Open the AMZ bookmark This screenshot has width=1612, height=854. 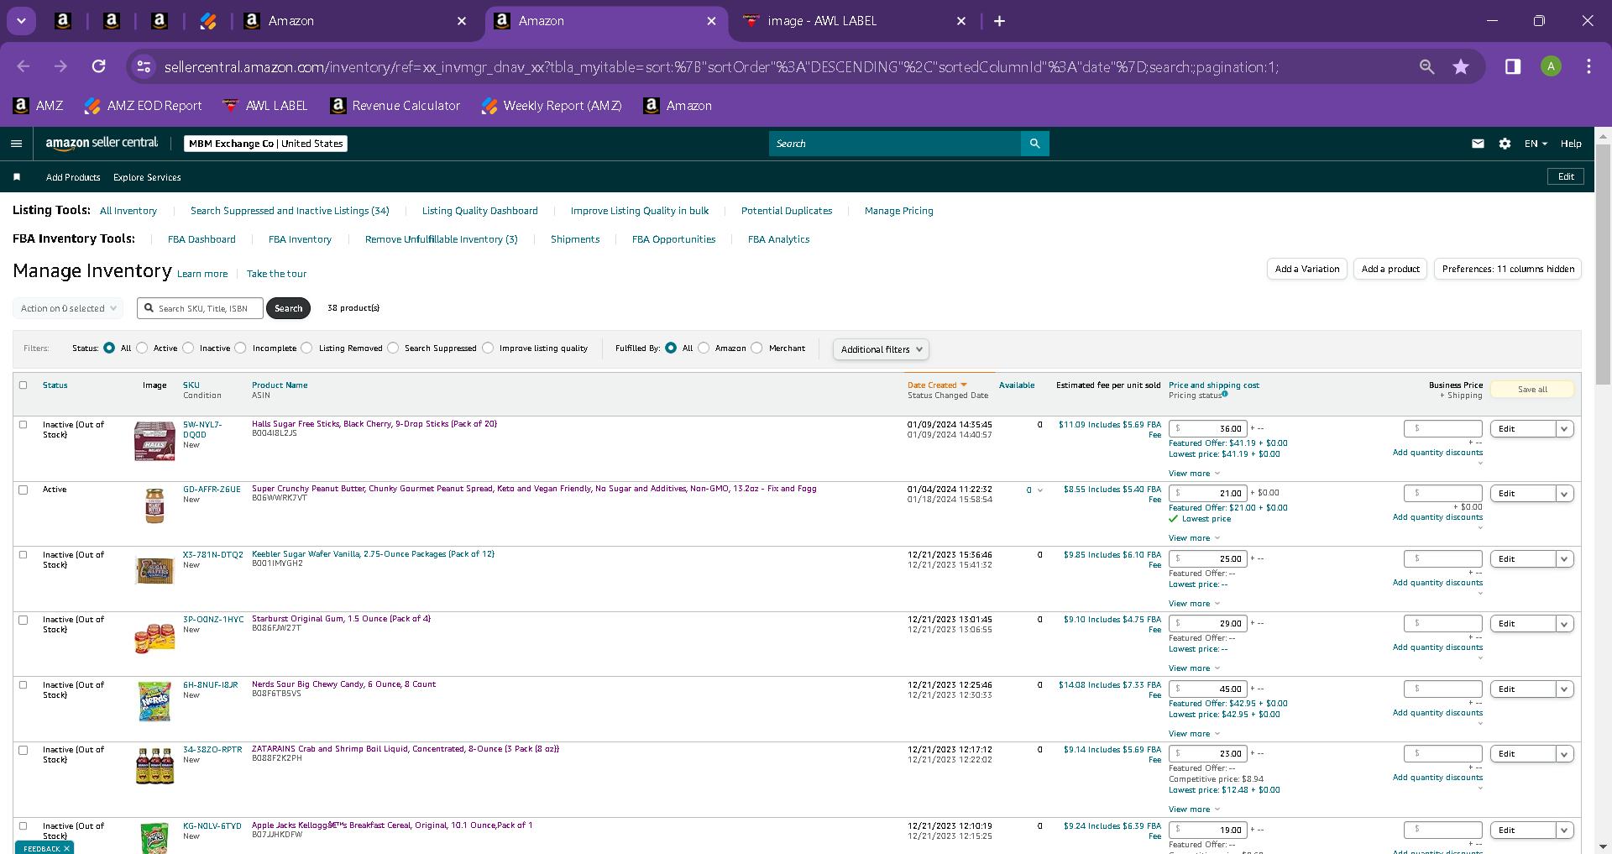pos(39,106)
